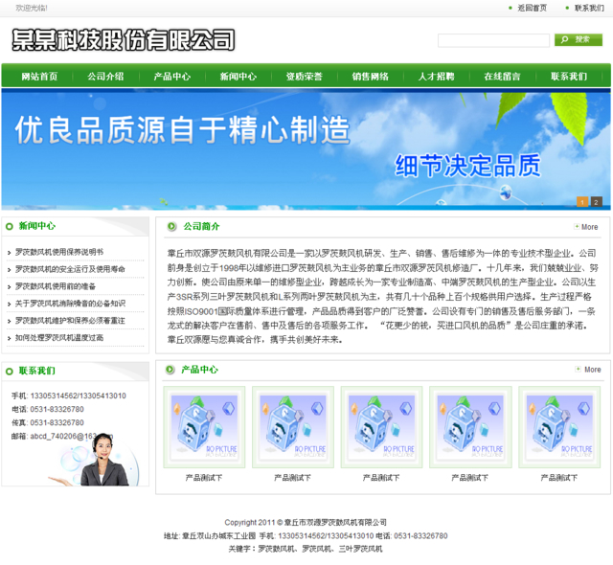Viewport: 613px width, 565px height.
Task: Open 在线留言 navigation menu item
Action: [x=502, y=77]
